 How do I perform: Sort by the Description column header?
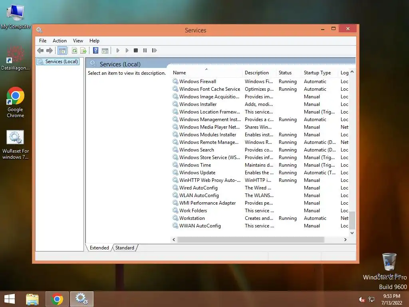pos(259,73)
